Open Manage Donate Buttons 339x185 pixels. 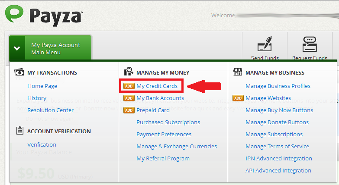click(277, 122)
